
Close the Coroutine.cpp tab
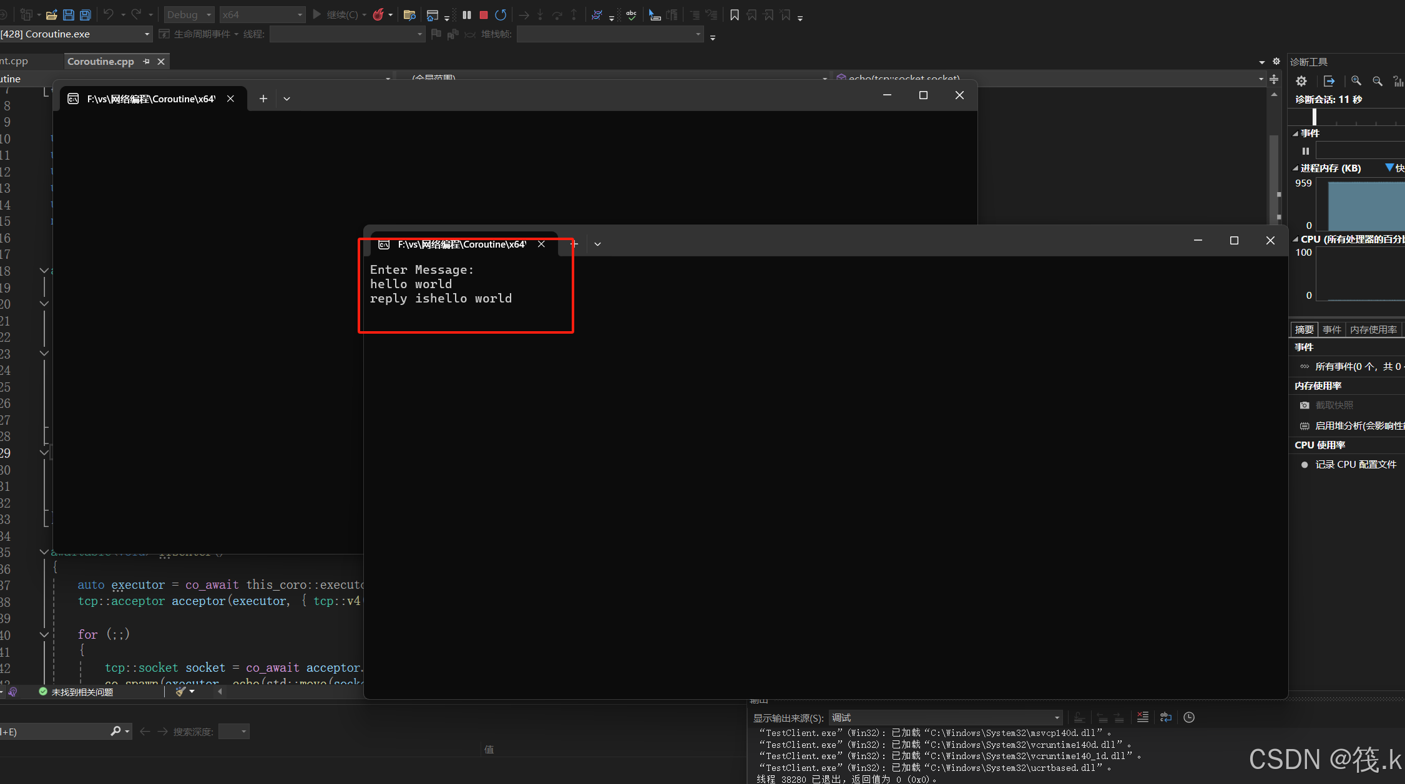161,61
